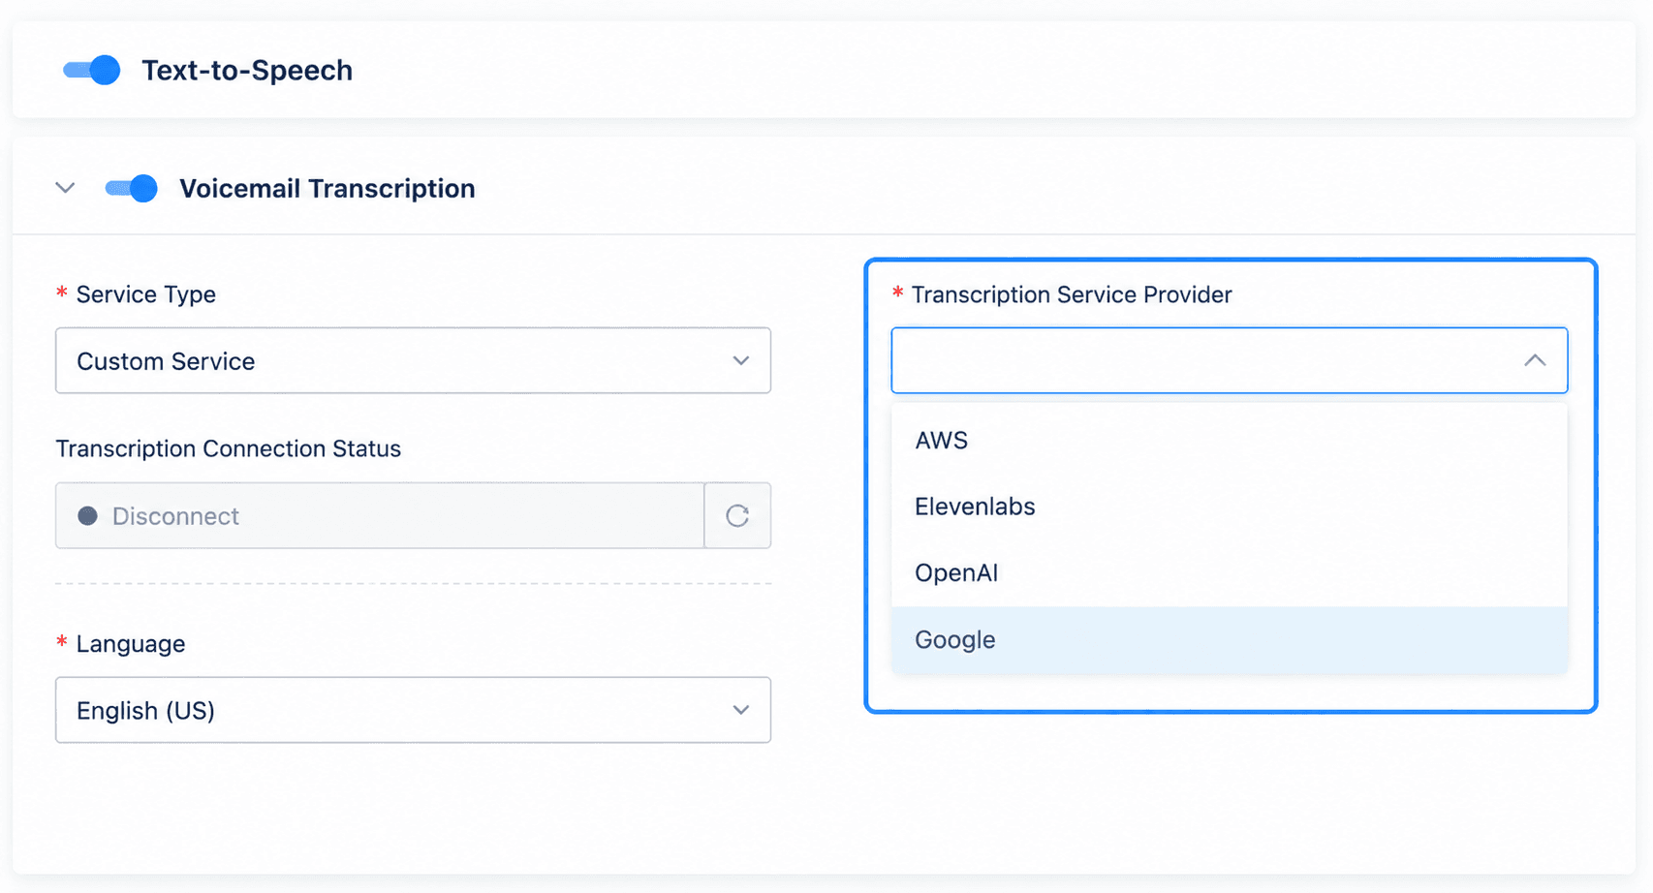This screenshot has width=1653, height=893.
Task: Click the Transcription Service Provider label
Action: click(x=1072, y=294)
